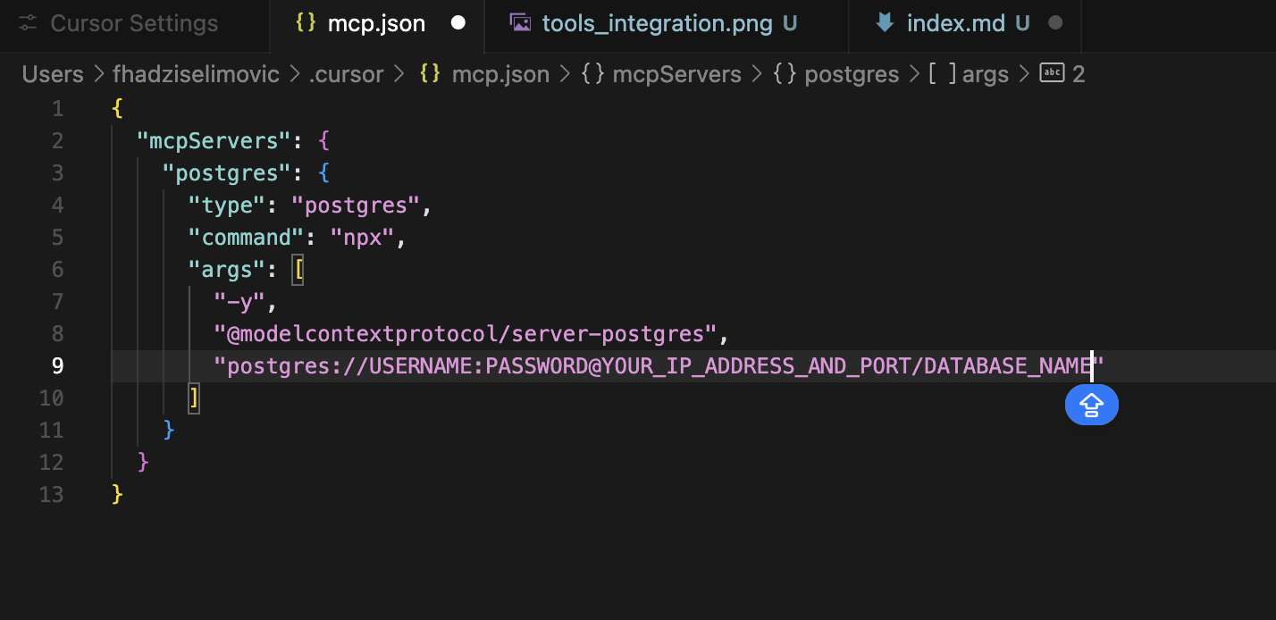Image resolution: width=1276 pixels, height=620 pixels.
Task: Click the postgres:// connection string on line 9
Action: [659, 365]
